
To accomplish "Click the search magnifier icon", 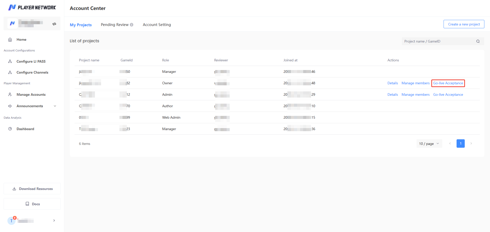I will tap(478, 41).
